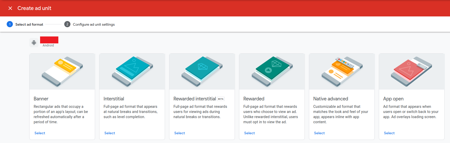Click the step 2 circle icon
450x143 pixels.
(67, 24)
